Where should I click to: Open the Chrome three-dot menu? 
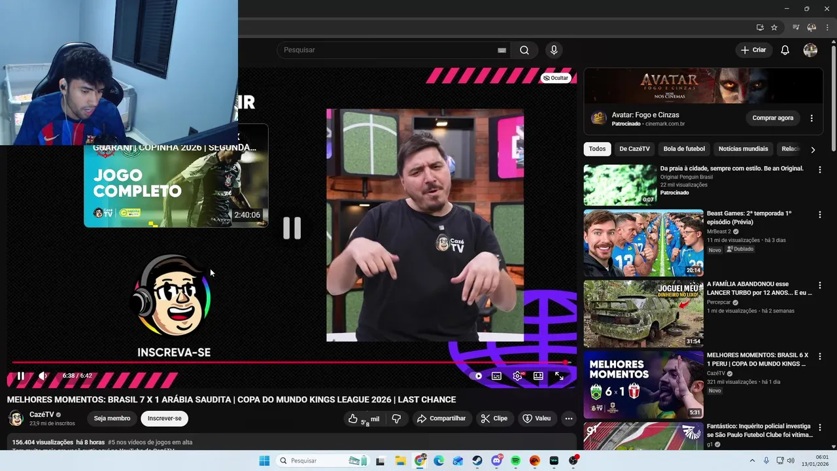pos(826,27)
